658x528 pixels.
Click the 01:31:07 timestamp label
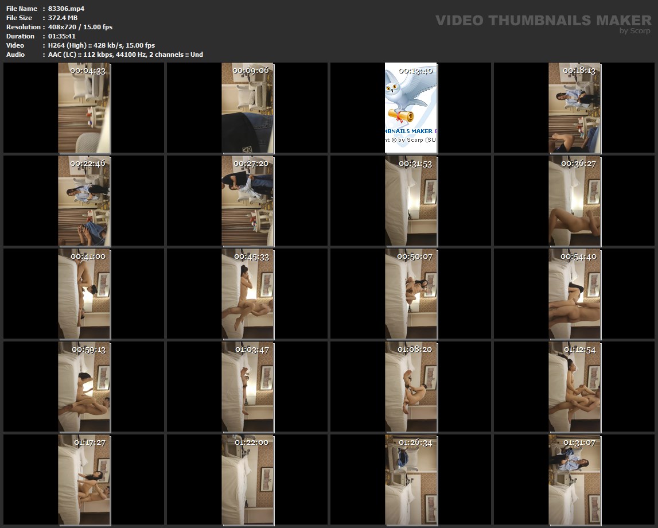(x=579, y=442)
